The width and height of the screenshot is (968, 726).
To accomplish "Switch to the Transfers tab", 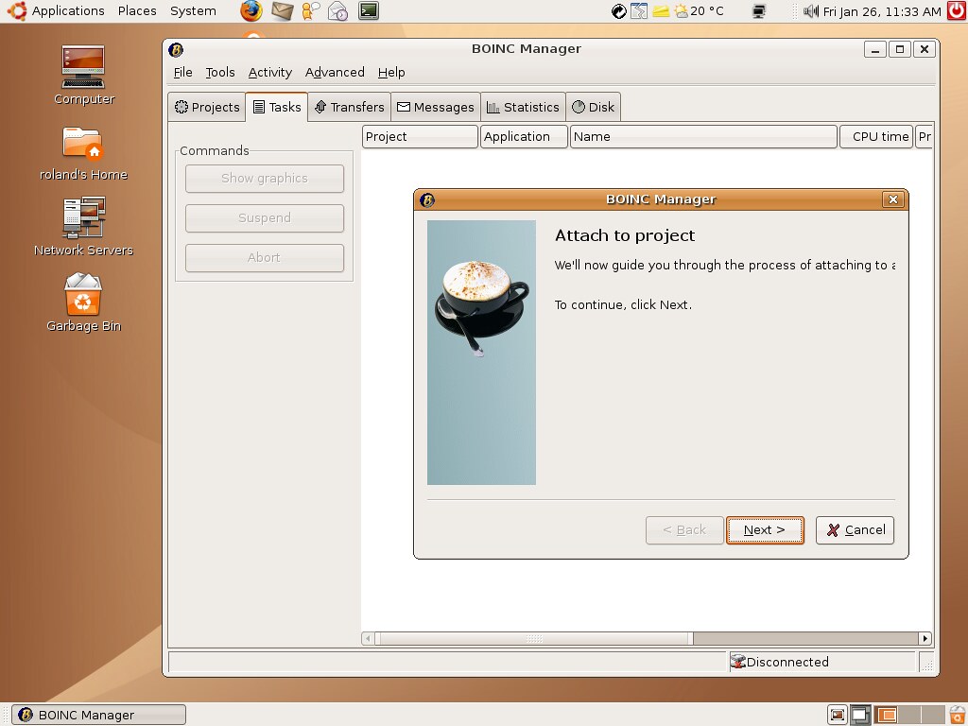I will (350, 107).
